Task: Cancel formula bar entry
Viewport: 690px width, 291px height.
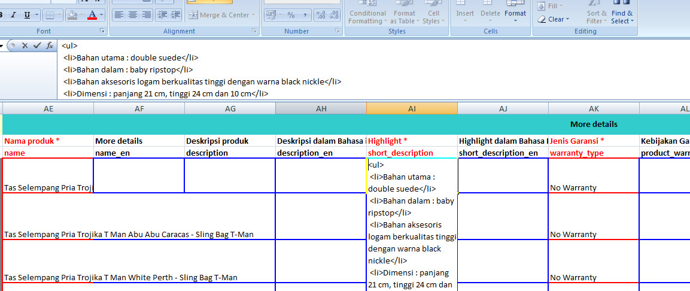Action: coord(25,46)
